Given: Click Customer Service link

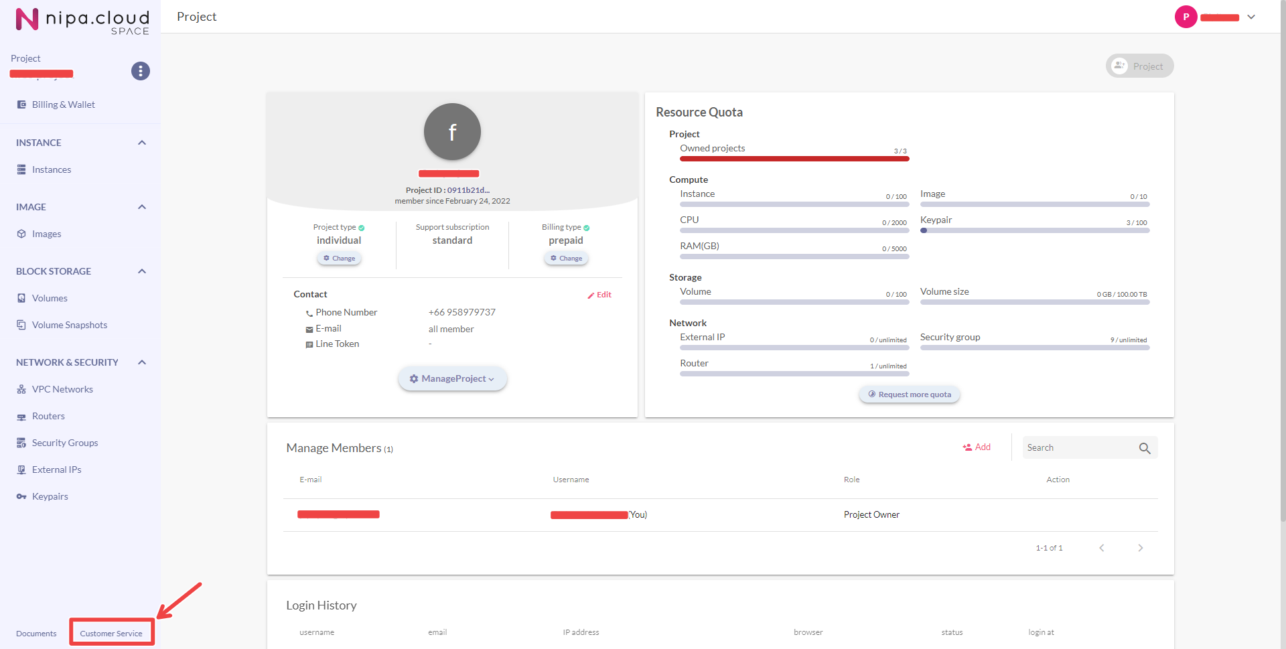Looking at the screenshot, I should pyautogui.click(x=111, y=634).
